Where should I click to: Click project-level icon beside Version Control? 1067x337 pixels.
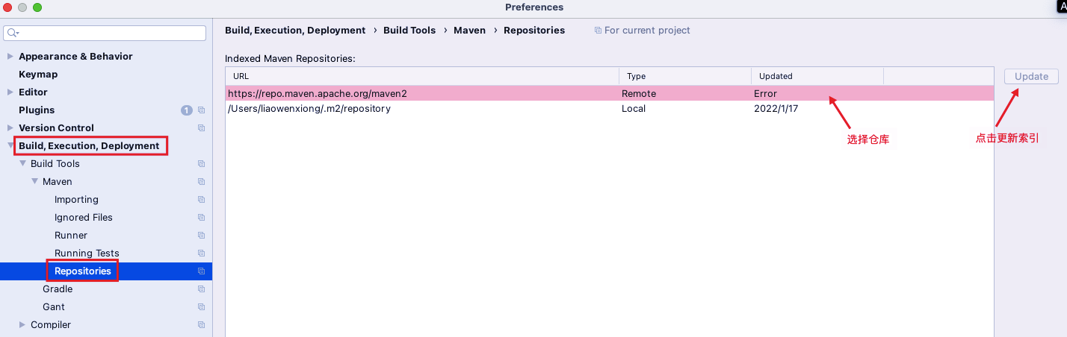click(x=201, y=128)
